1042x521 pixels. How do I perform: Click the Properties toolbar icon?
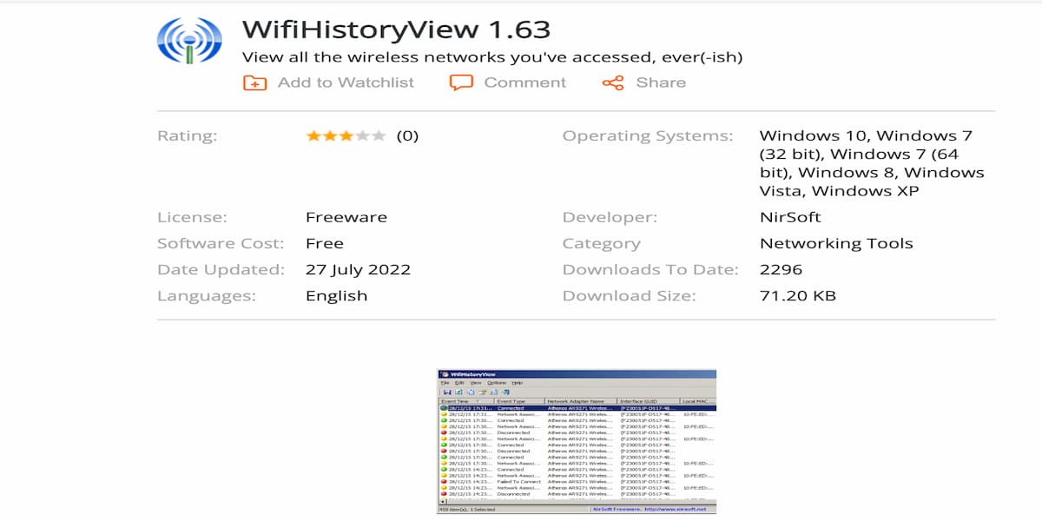point(495,392)
